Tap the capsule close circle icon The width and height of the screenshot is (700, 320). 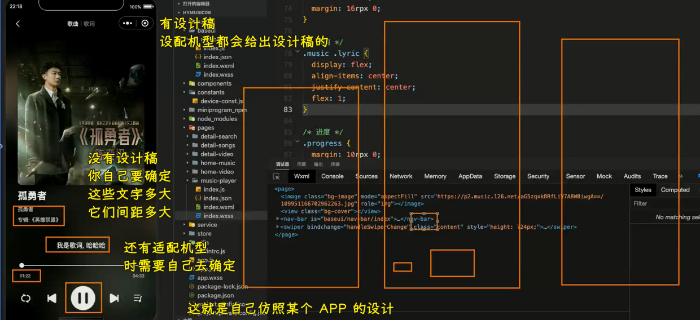[145, 23]
